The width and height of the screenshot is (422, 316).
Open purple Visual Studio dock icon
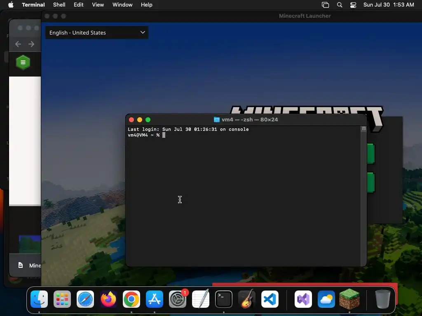[303, 299]
